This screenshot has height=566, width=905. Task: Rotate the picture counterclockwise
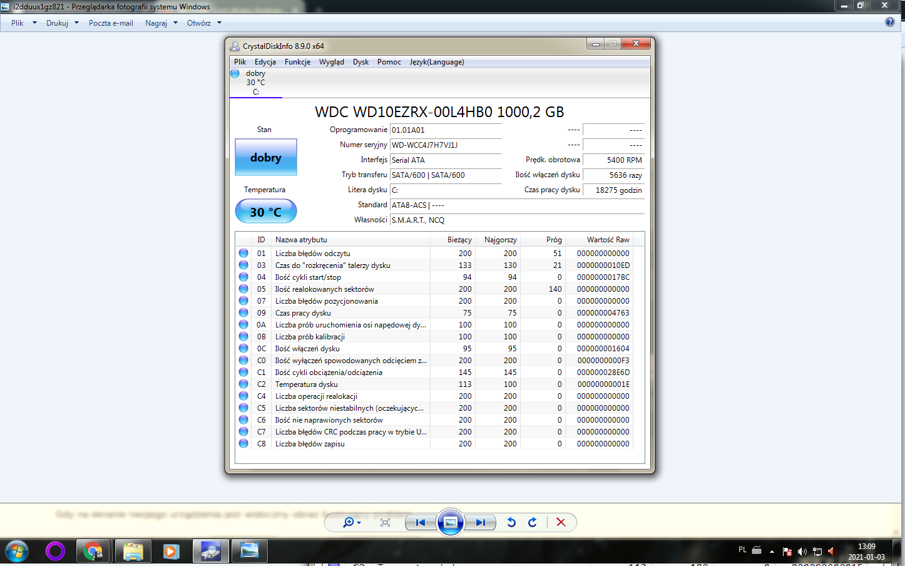[x=511, y=522]
